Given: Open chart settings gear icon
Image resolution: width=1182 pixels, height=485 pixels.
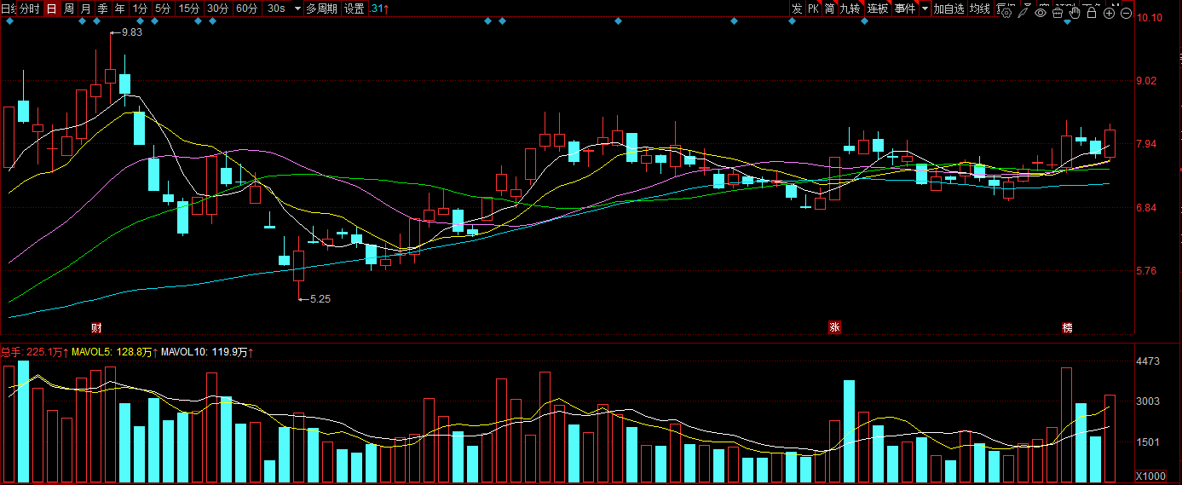Looking at the screenshot, I should 1006,13.
